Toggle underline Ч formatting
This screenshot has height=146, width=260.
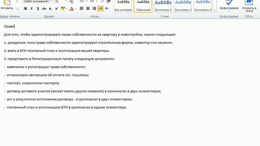pos(38,9)
